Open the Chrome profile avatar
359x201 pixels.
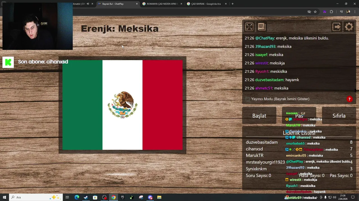348,12
